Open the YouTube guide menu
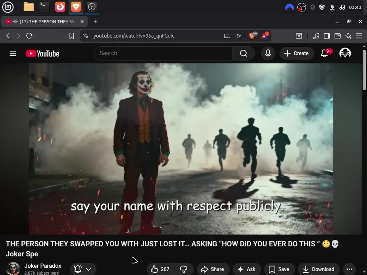The width and height of the screenshot is (367, 275). click(13, 53)
